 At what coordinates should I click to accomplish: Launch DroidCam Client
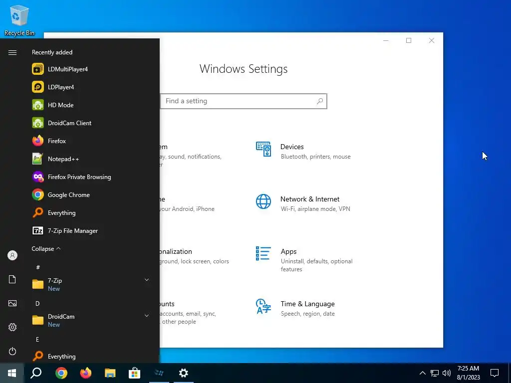coord(90,123)
